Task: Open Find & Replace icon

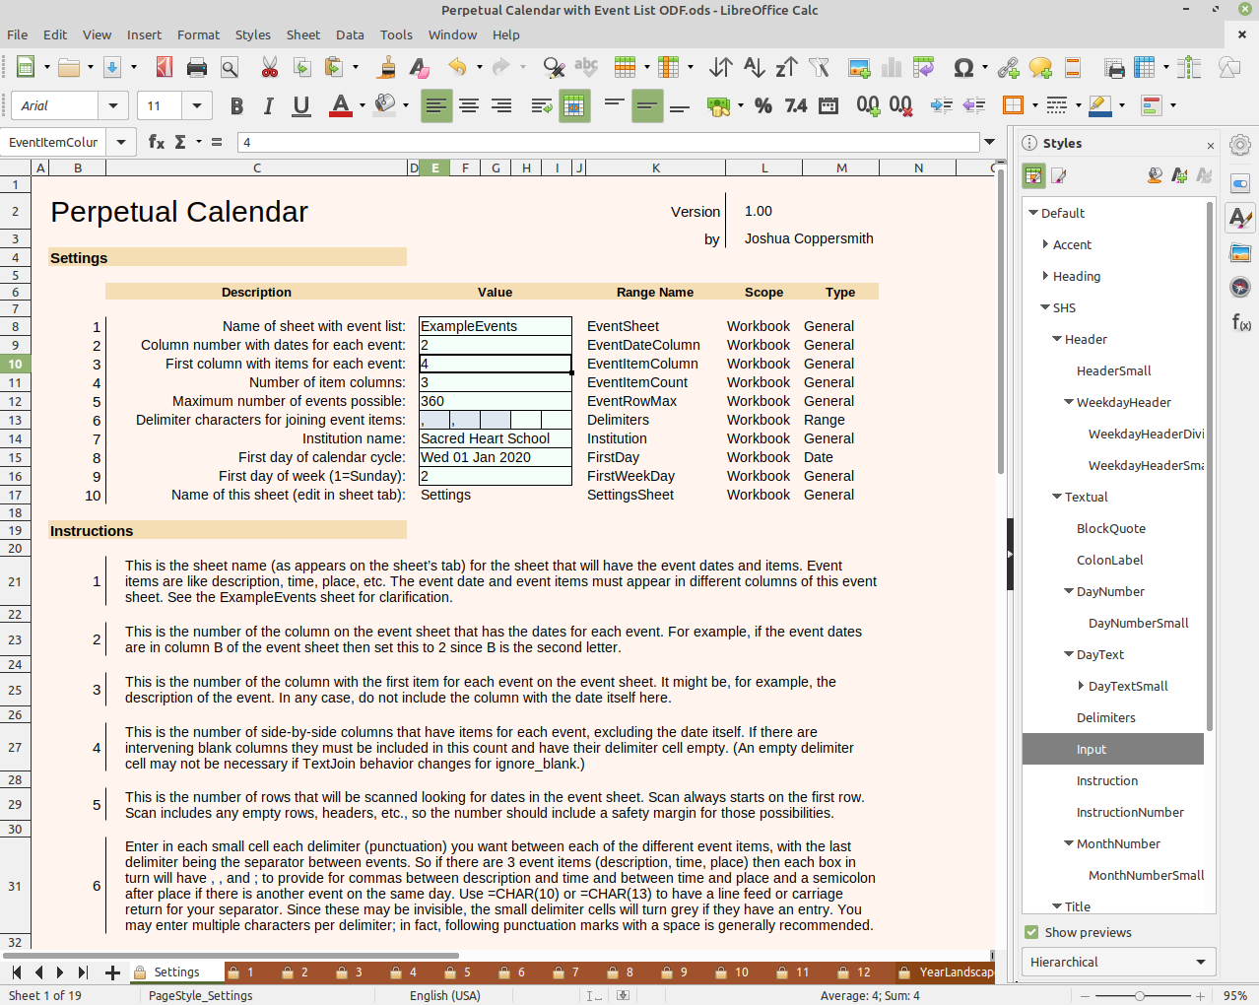Action: (x=554, y=67)
